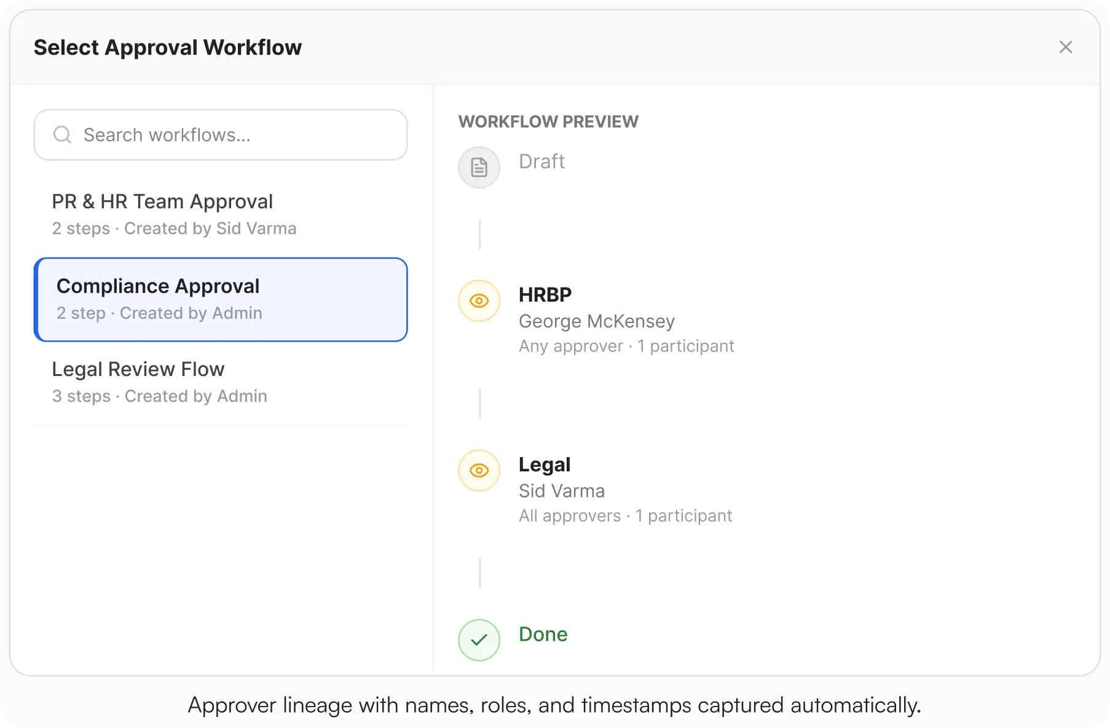Click '2 step · Created by Admin' text
Screen dimensions: 1110x728
[x=159, y=313]
